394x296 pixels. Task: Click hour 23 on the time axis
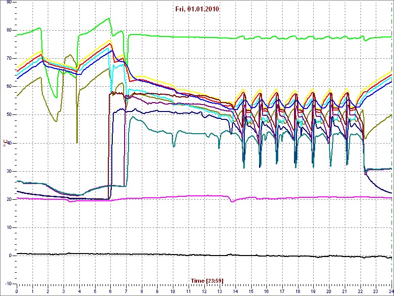(376, 292)
